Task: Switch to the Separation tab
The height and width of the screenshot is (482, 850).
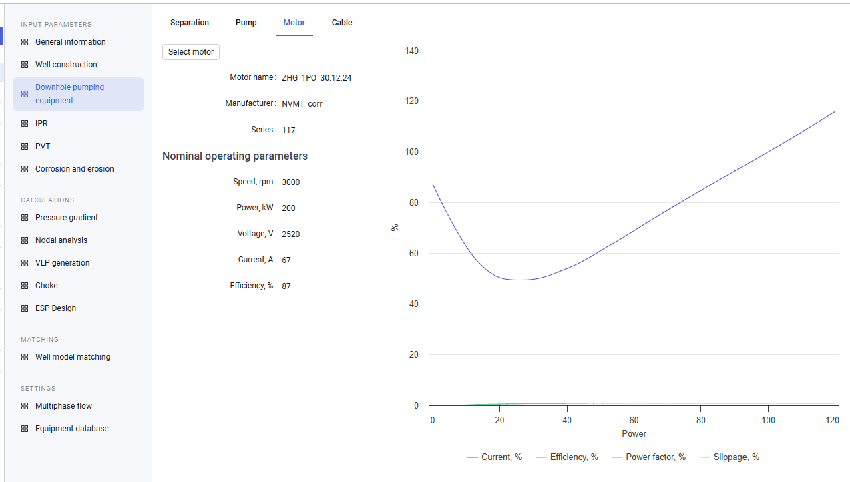Action: coord(190,23)
